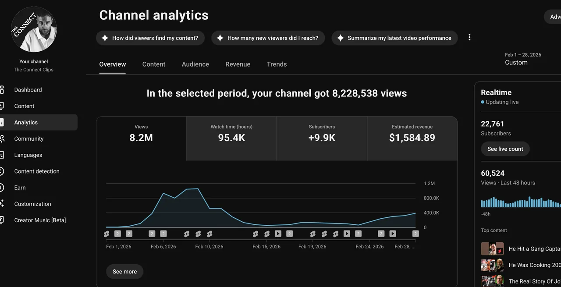Click the Realtime panel heading
Viewport: 561px width, 287px height.
(496, 92)
